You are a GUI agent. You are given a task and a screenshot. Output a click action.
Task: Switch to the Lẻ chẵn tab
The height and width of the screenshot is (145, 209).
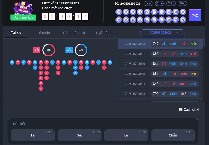point(43,33)
